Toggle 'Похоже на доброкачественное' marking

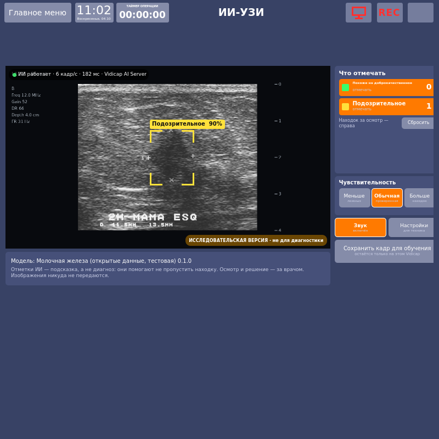(386, 87)
